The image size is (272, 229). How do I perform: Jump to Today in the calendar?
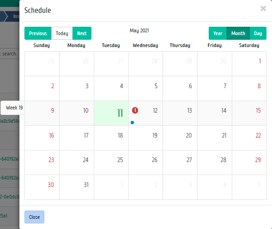[x=62, y=33]
